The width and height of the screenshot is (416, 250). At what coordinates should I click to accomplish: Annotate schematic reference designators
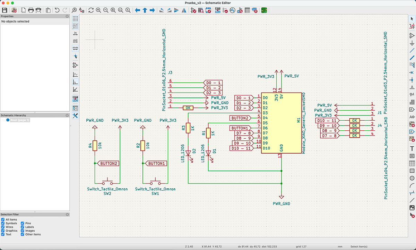coord(217,10)
